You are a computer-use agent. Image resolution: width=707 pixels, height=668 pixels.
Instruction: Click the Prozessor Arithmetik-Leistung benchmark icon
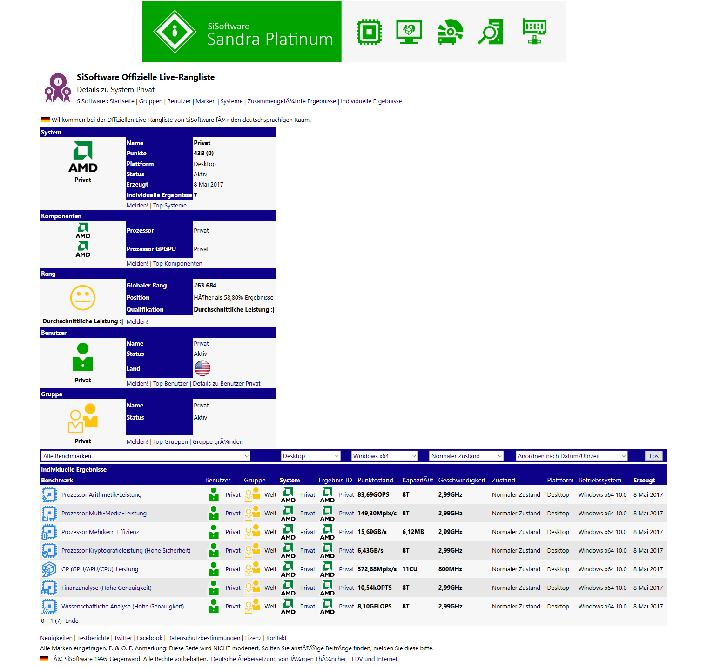pos(49,494)
